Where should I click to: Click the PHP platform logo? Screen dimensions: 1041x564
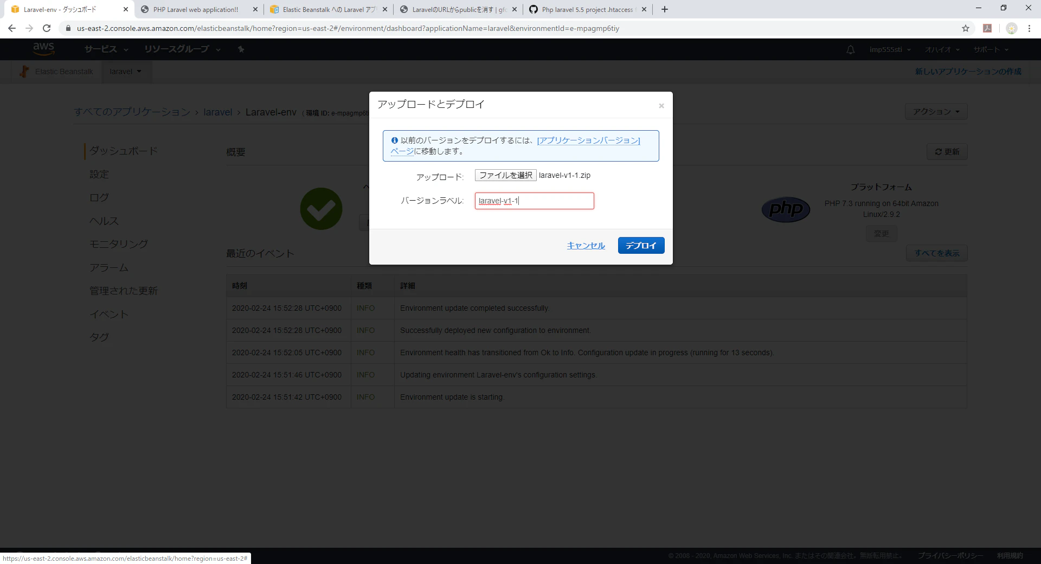(x=786, y=209)
